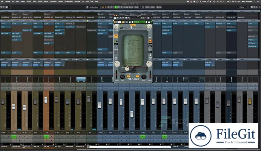Click the FabFilter insert slot

pos(167,27)
